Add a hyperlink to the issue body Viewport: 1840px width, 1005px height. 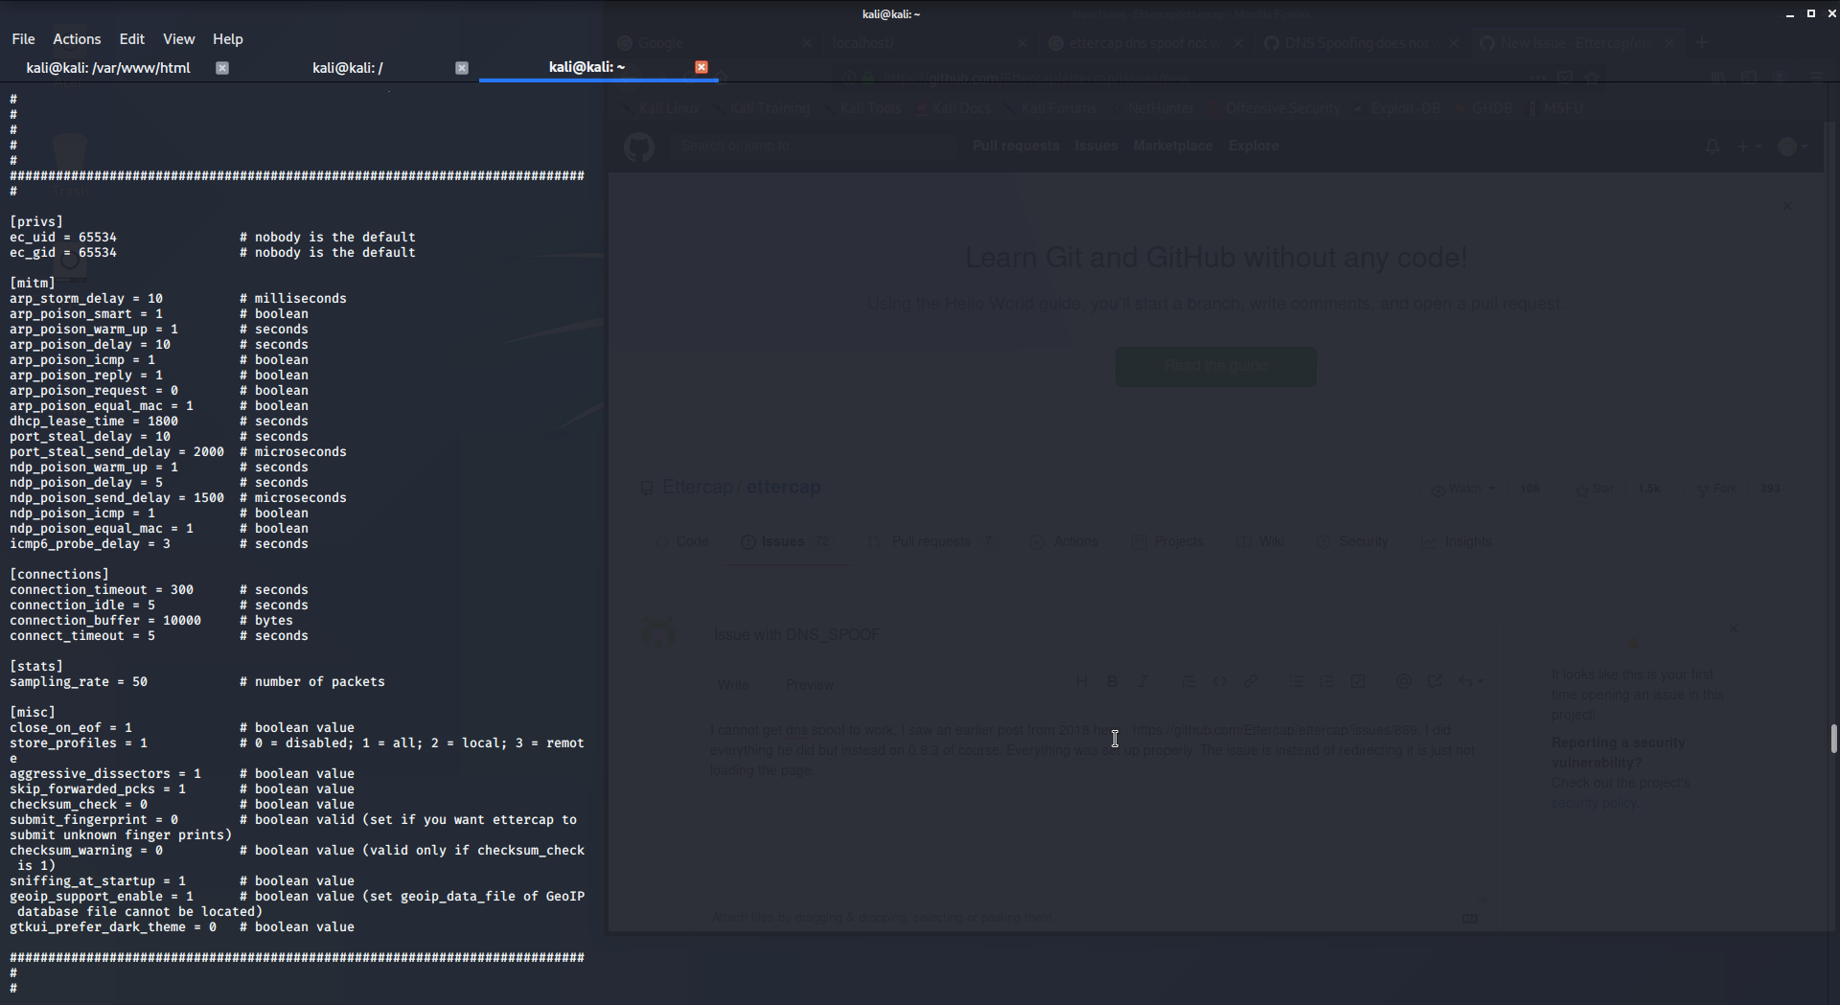1253,681
